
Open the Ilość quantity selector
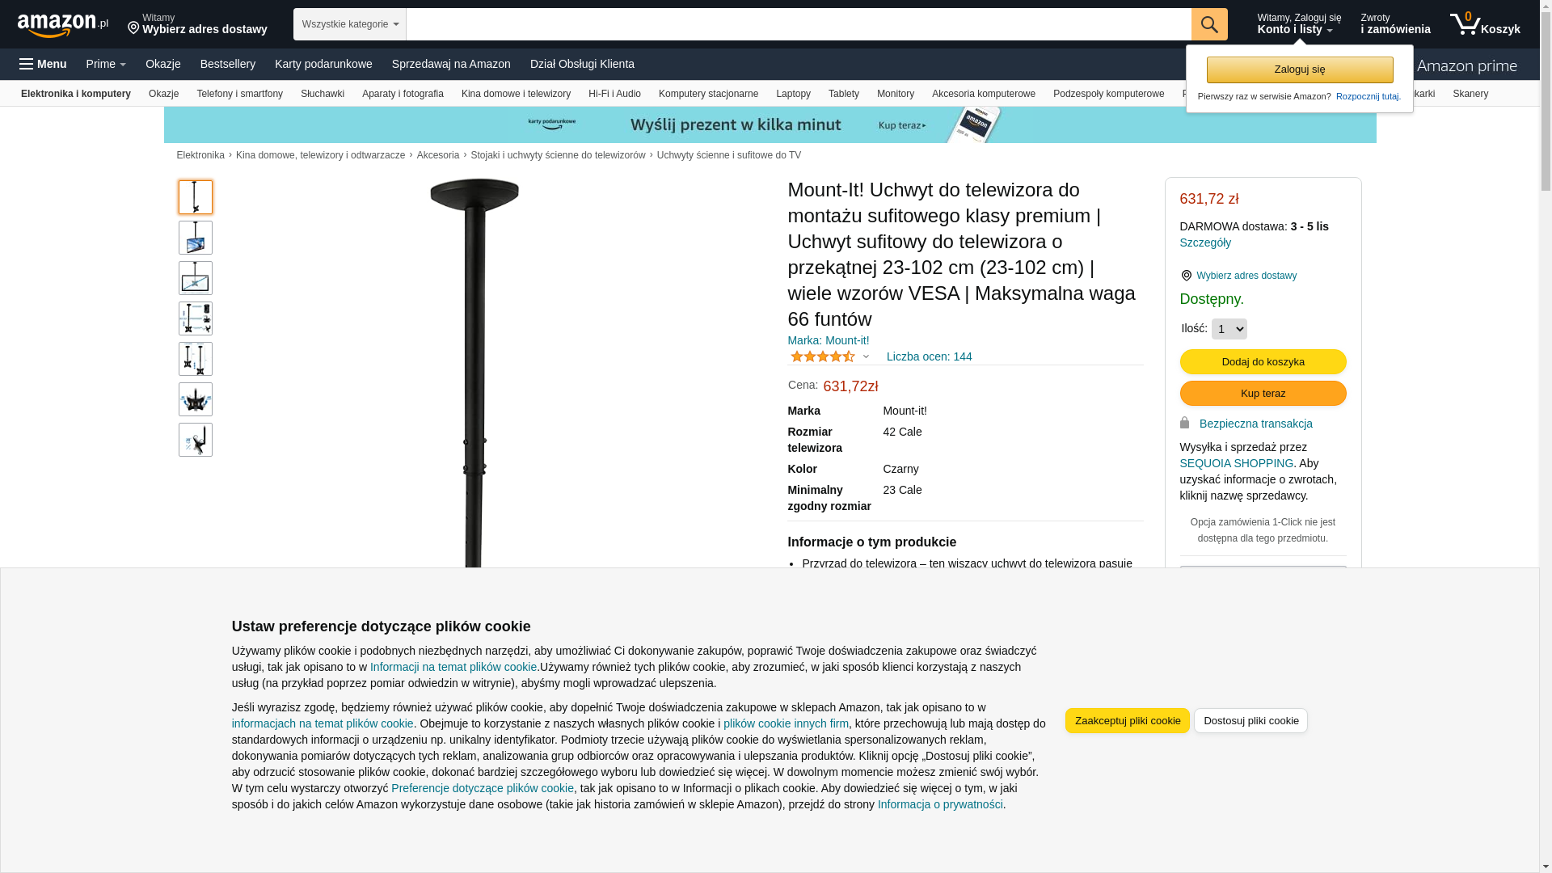(1229, 329)
